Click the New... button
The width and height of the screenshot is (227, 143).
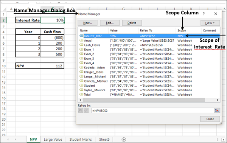coord(87,23)
